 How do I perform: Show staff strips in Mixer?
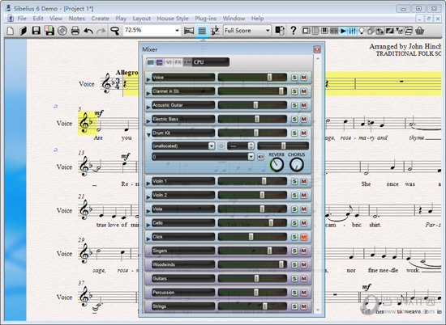[151, 62]
